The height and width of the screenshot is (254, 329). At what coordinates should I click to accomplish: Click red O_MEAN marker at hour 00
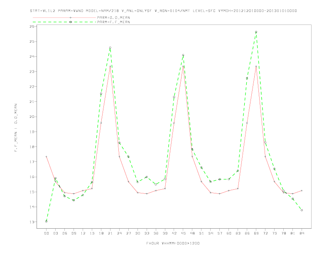click(x=47, y=156)
